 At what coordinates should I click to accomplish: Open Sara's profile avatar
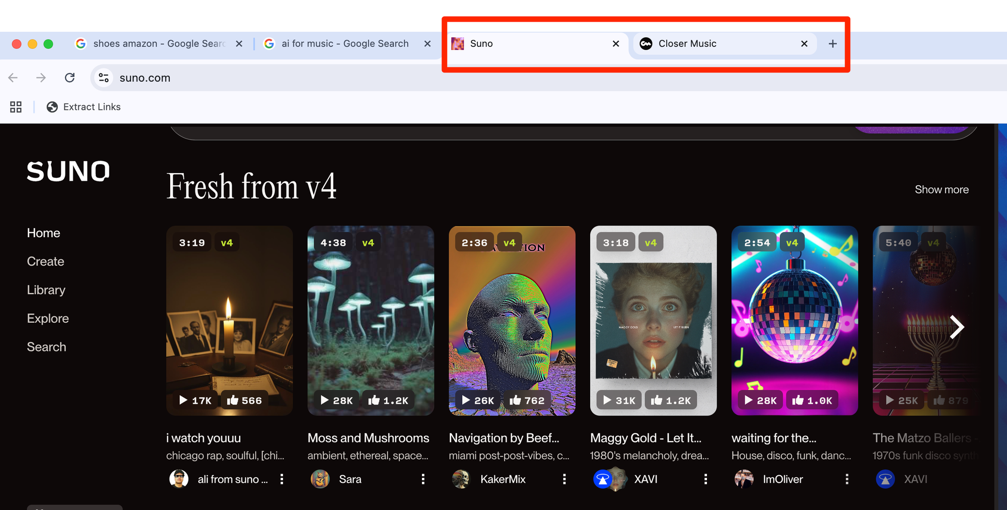[320, 479]
